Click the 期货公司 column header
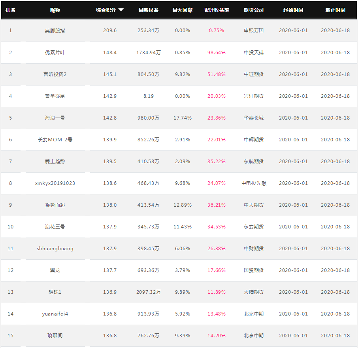Image resolution: width=358 pixels, height=348 pixels. pos(253,10)
